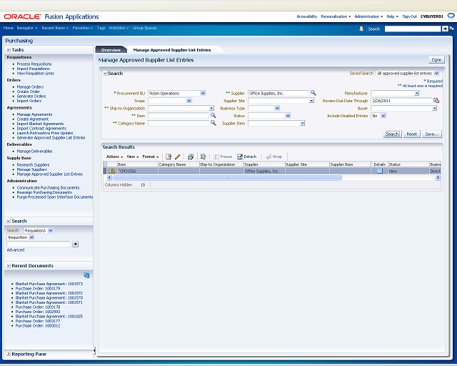The image size is (457, 366).
Task: Click the Search button
Action: point(392,134)
